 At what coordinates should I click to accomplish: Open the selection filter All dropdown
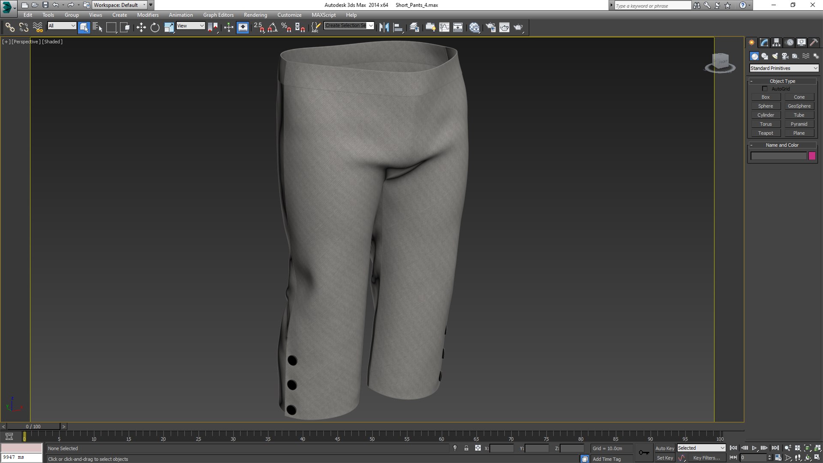coord(62,26)
